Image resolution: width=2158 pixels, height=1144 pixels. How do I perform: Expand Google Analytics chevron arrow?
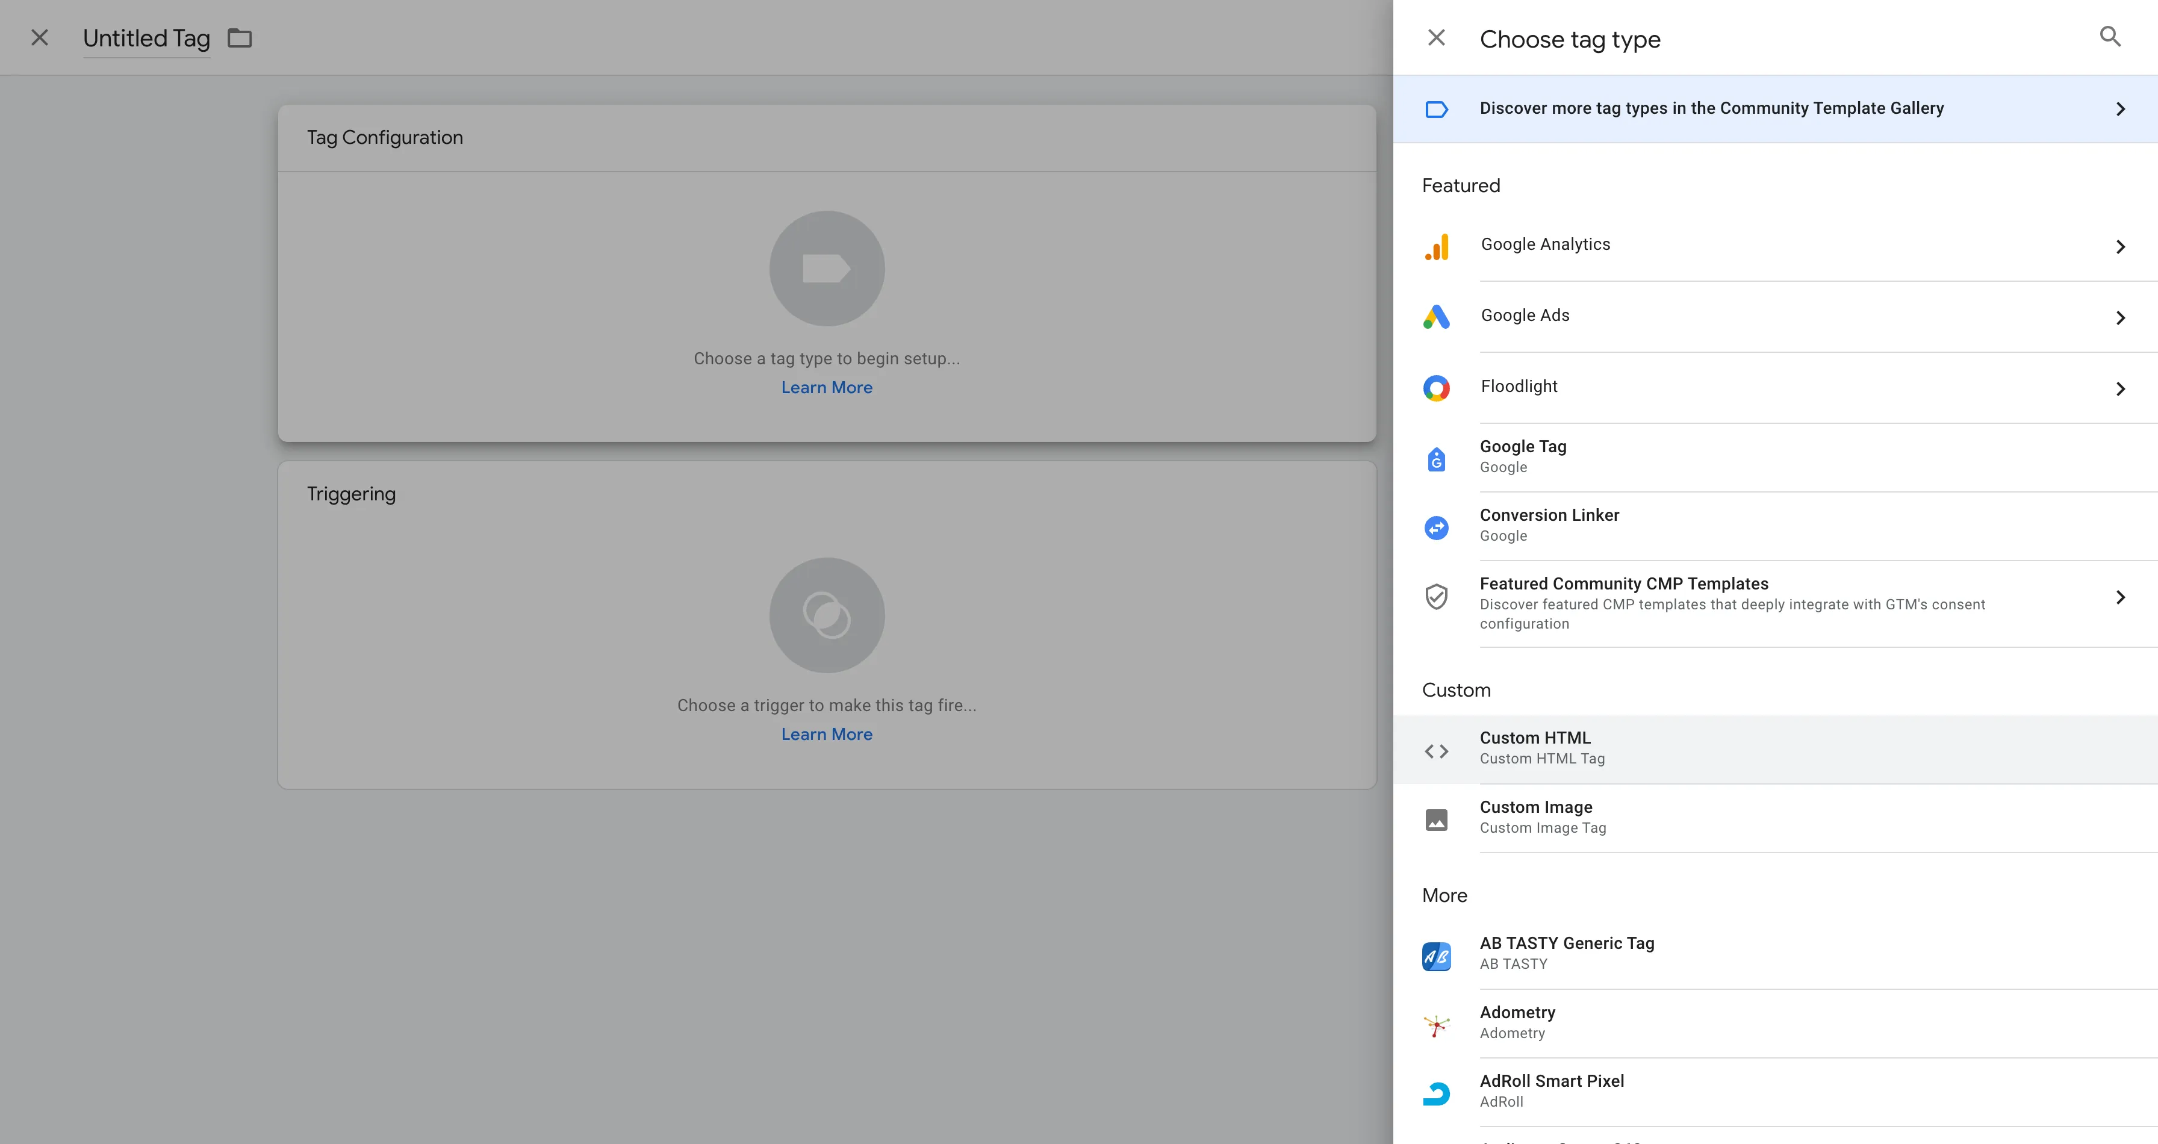point(2120,246)
